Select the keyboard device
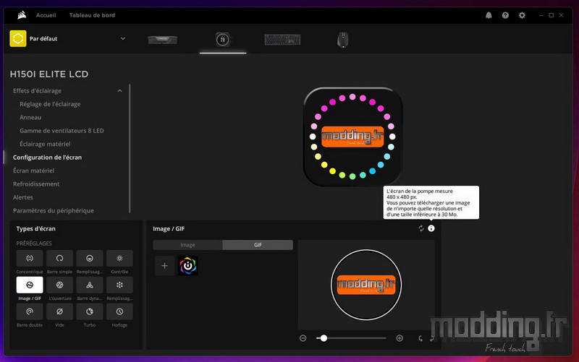The width and height of the screenshot is (579, 362). pyautogui.click(x=282, y=40)
